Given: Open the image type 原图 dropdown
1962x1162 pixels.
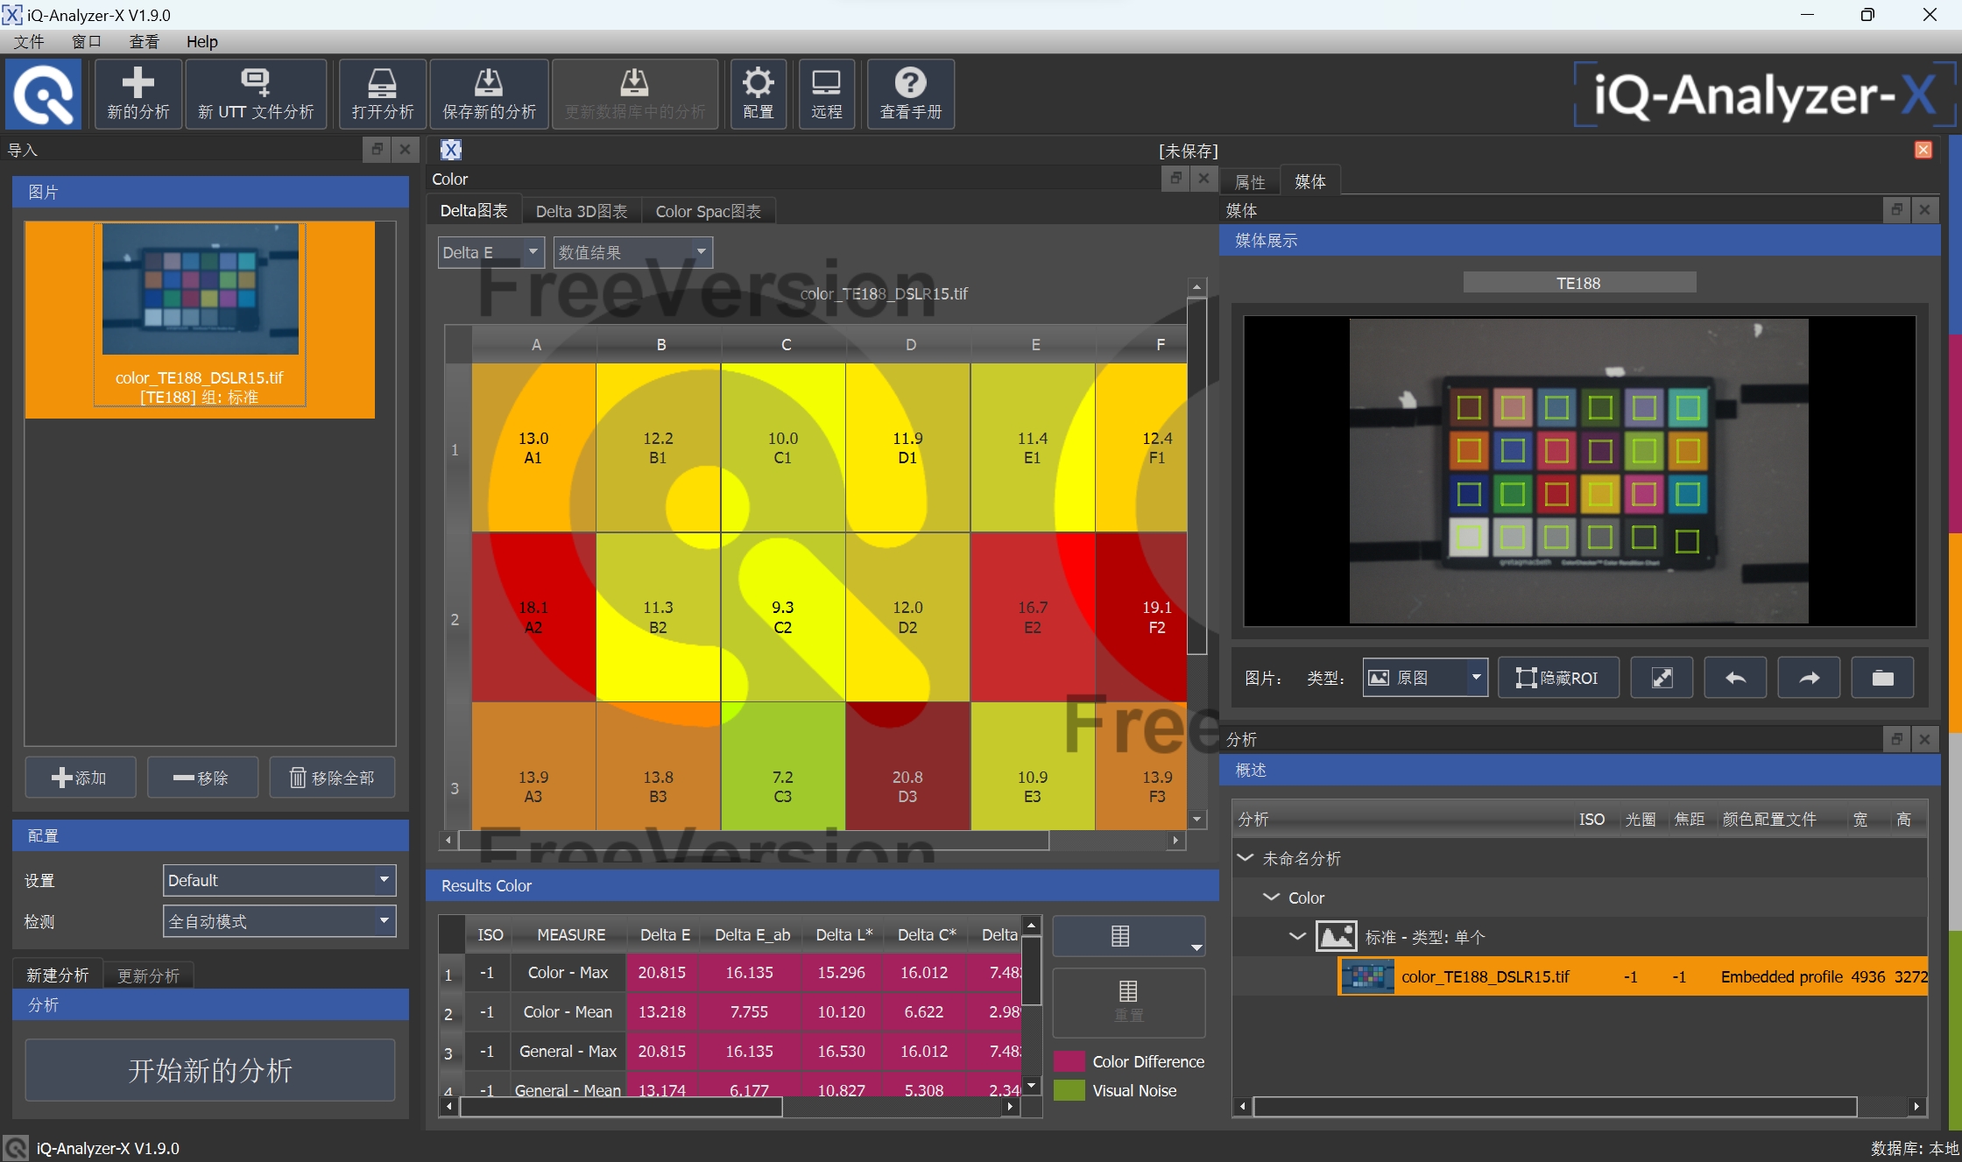Looking at the screenshot, I should point(1425,678).
